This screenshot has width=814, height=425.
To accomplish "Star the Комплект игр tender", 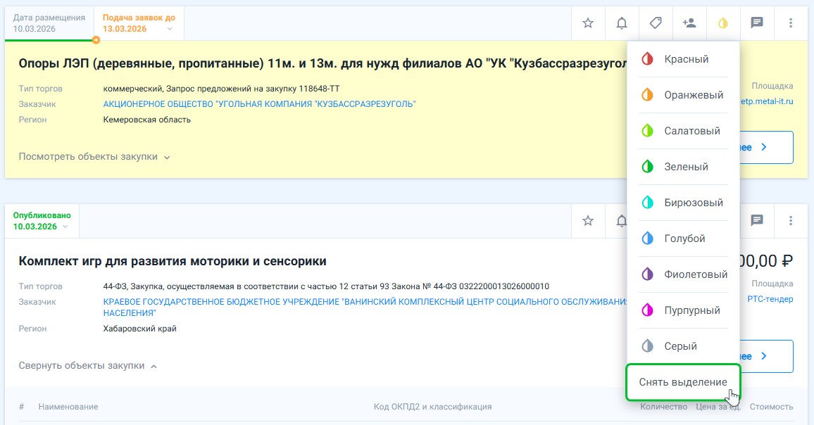I will pos(588,221).
